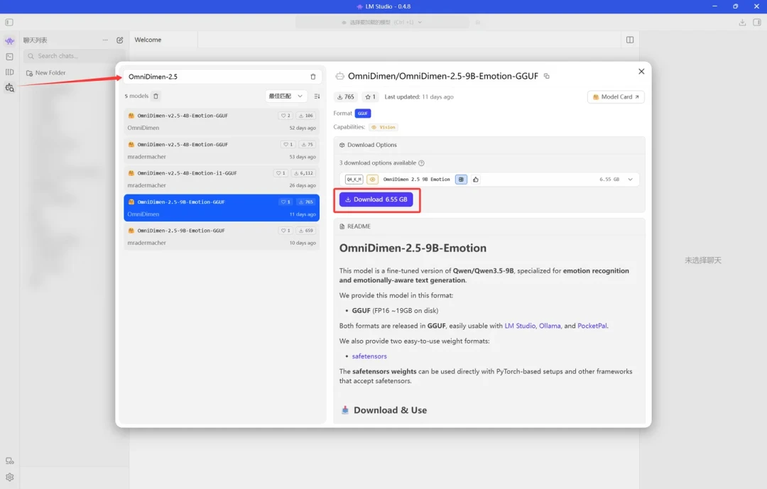Click the Download 6.55 GB button

[x=376, y=199]
